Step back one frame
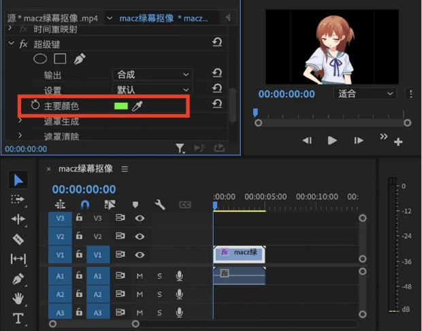422x331 pixels. [307, 140]
